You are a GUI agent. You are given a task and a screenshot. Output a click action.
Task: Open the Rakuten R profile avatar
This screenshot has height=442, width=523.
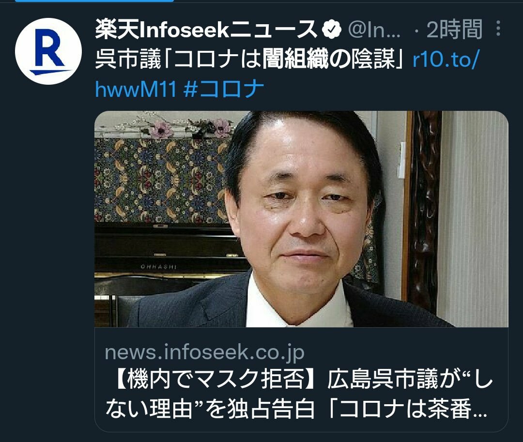[48, 51]
